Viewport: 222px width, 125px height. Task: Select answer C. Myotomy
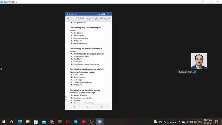click(x=76, y=101)
